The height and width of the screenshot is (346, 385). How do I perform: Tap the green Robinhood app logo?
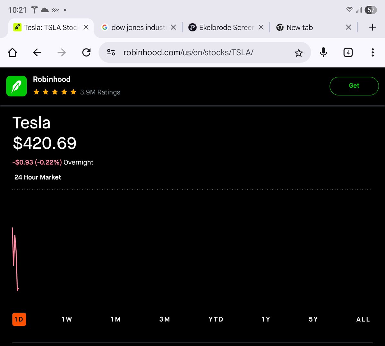pos(17,86)
